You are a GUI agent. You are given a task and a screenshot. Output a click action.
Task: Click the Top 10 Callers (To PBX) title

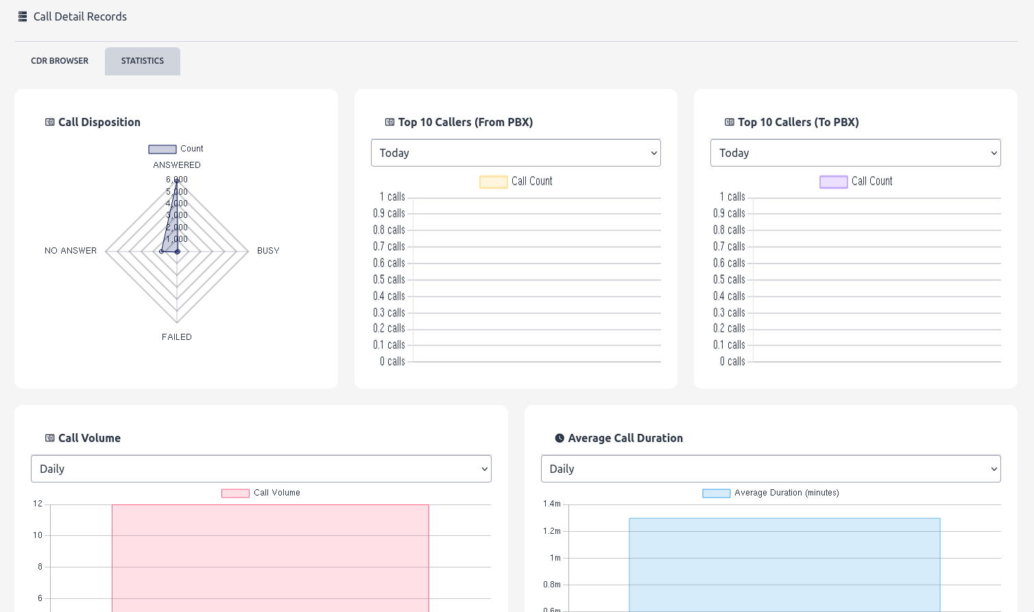point(798,122)
